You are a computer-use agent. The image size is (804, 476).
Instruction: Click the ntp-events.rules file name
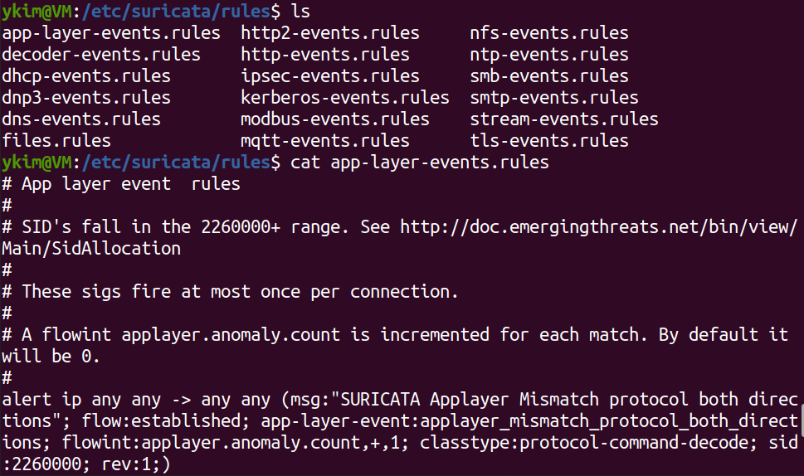549,55
